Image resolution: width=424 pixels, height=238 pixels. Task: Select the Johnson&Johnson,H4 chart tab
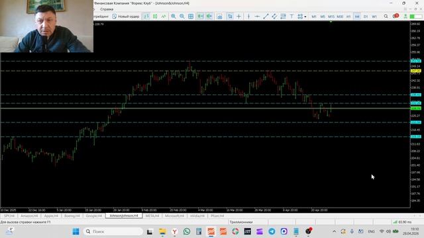coord(124,216)
